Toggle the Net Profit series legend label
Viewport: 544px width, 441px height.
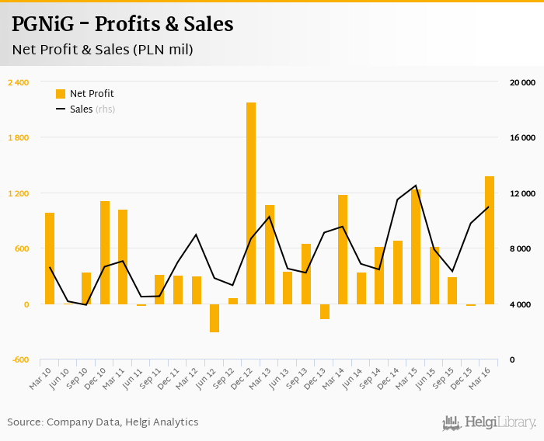pos(92,94)
